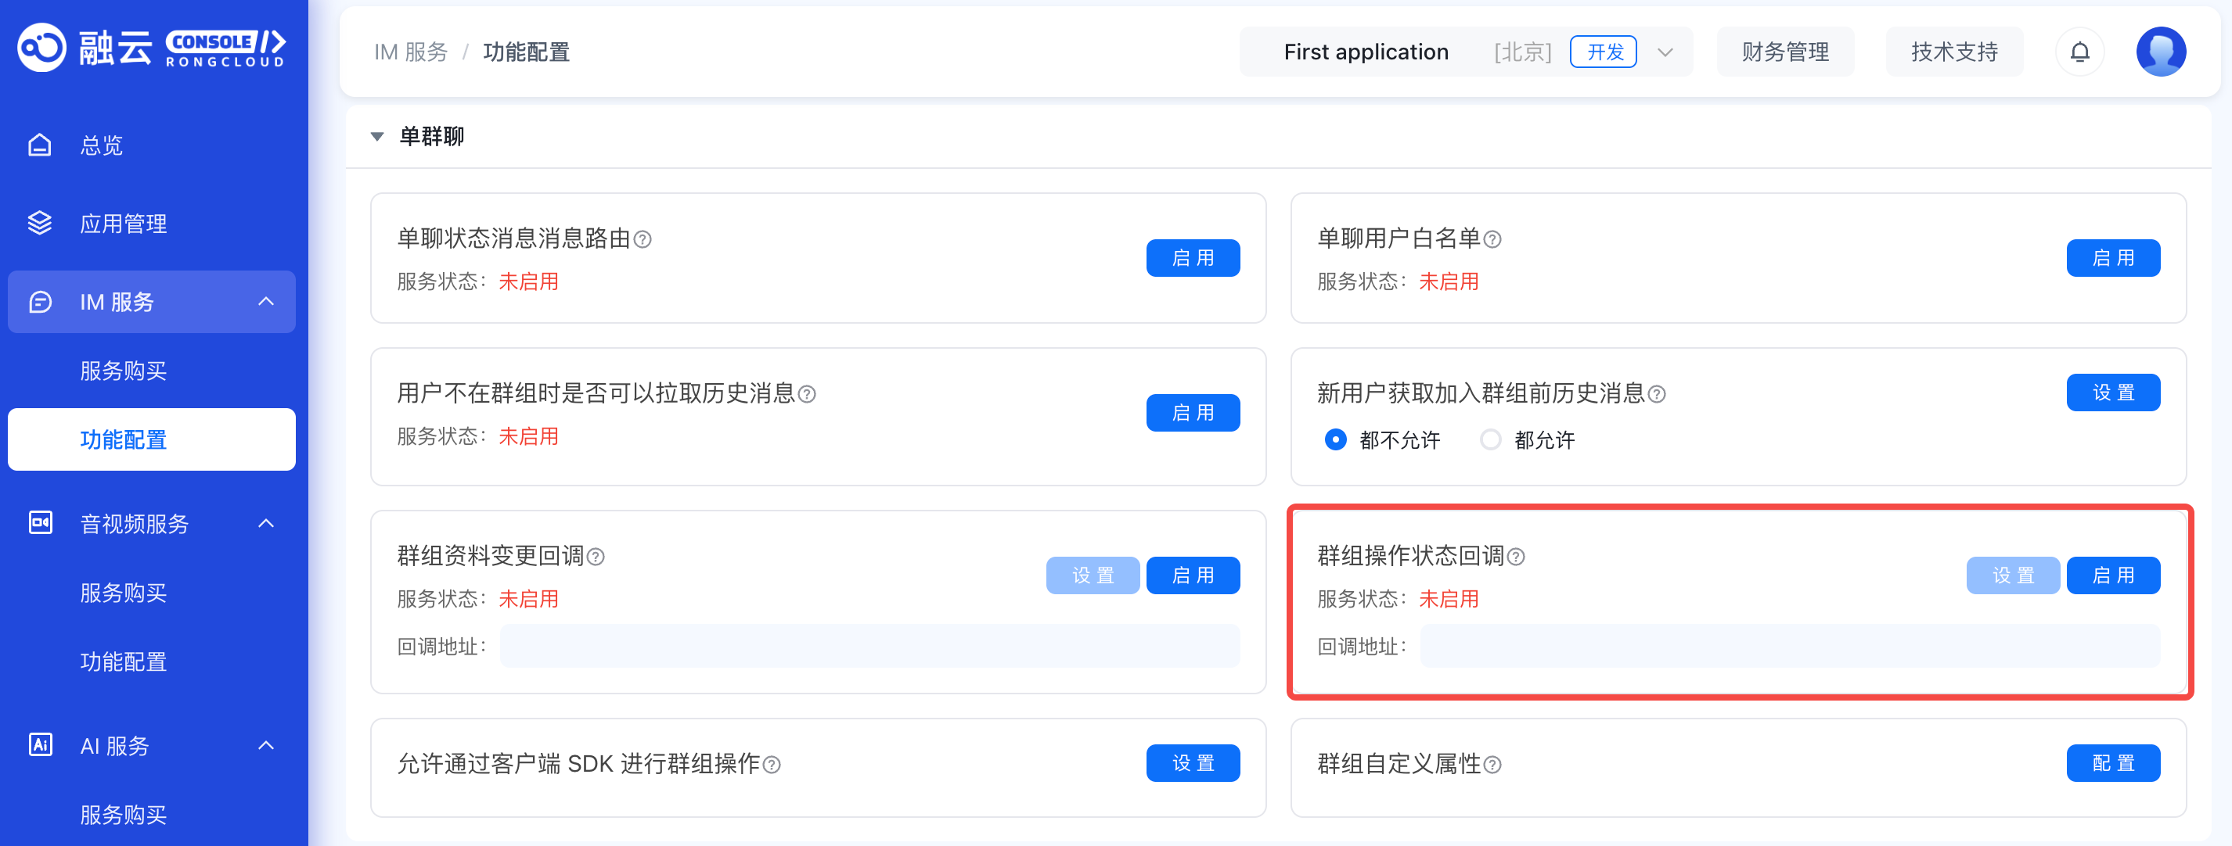
Task: Click help icon beside 单聊状态消息消息路由
Action: pos(642,239)
